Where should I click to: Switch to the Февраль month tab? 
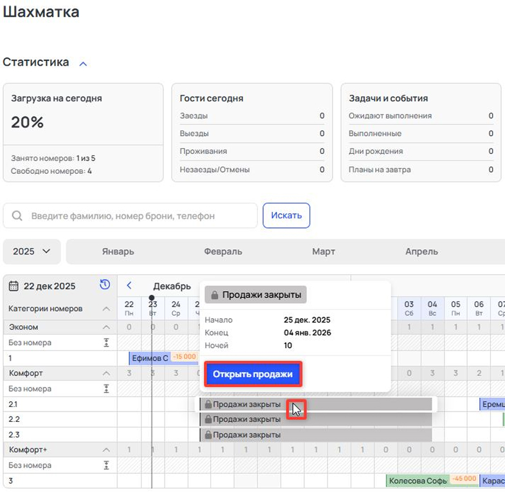(223, 251)
